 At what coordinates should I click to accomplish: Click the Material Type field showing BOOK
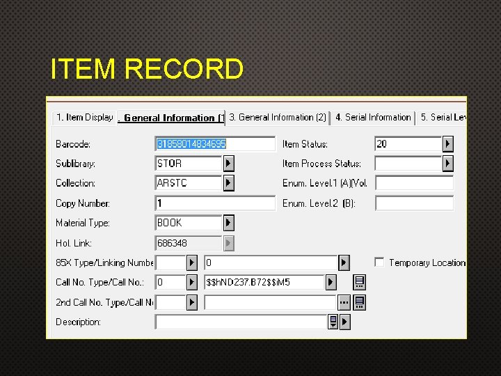[188, 223]
